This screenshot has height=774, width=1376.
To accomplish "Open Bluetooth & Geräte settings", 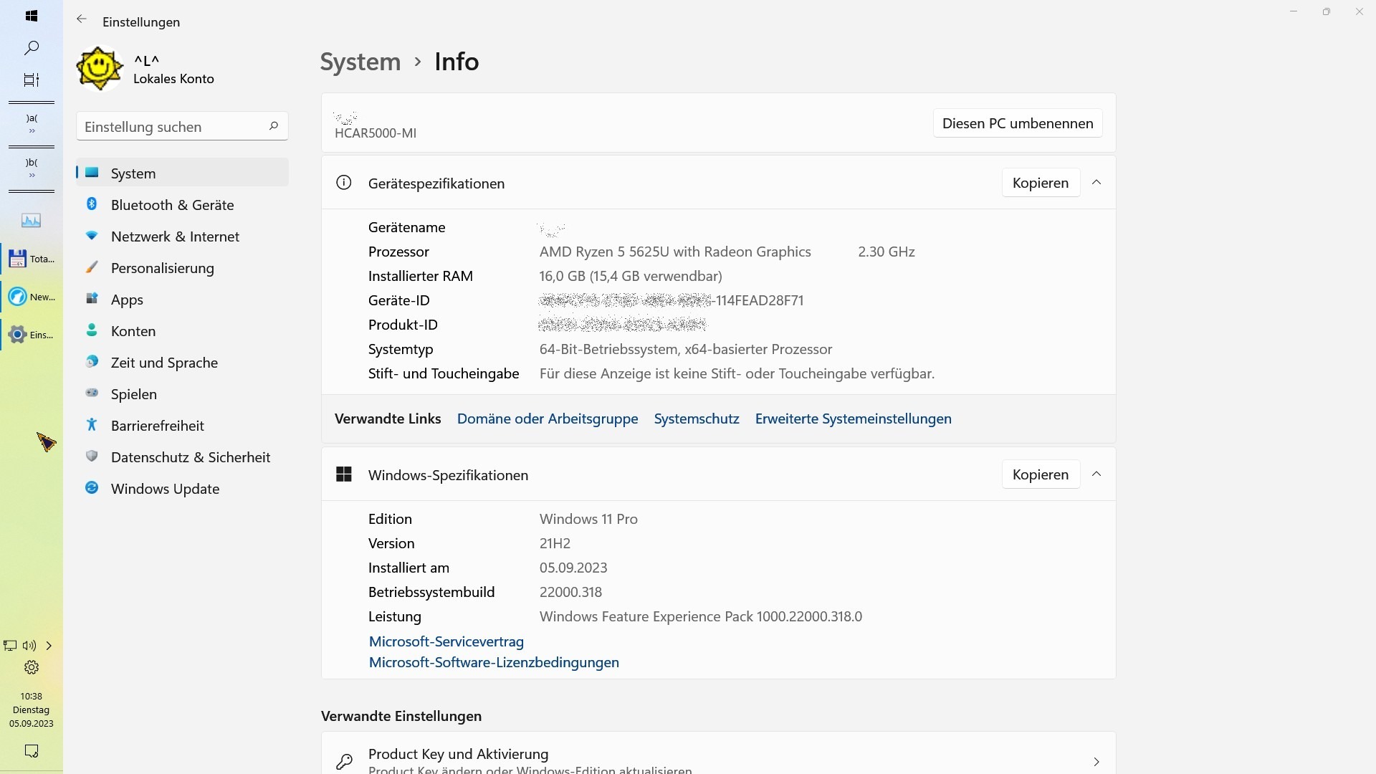I will (172, 205).
